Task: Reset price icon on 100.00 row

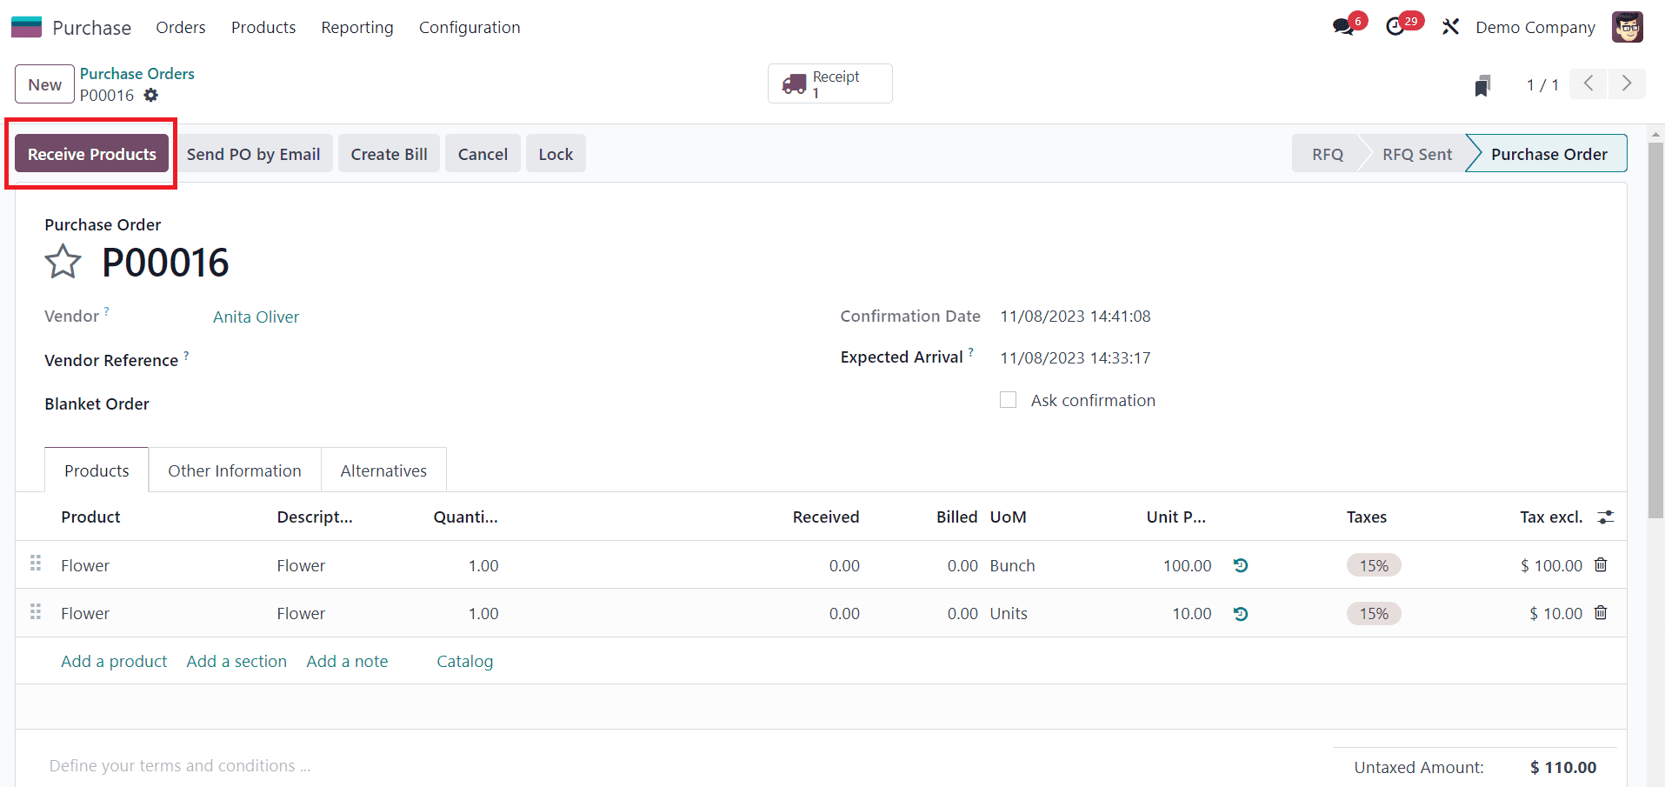Action: (x=1241, y=565)
